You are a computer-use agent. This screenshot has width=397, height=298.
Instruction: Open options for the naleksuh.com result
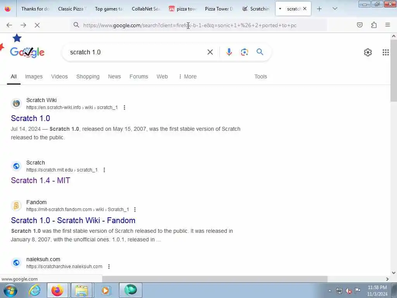click(x=109, y=267)
